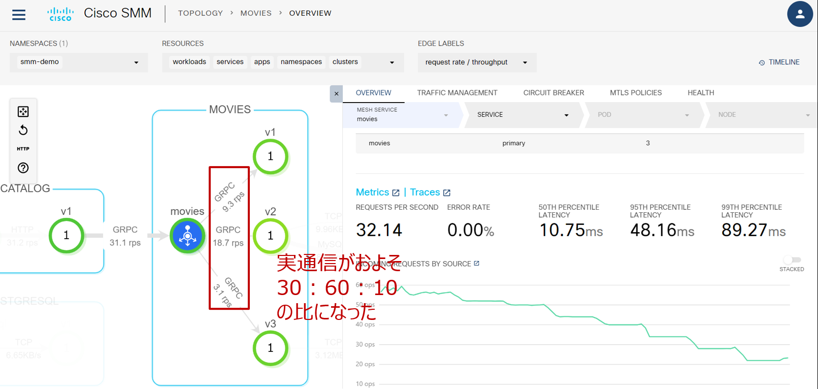Click the requests per second 32.14 value

(379, 230)
